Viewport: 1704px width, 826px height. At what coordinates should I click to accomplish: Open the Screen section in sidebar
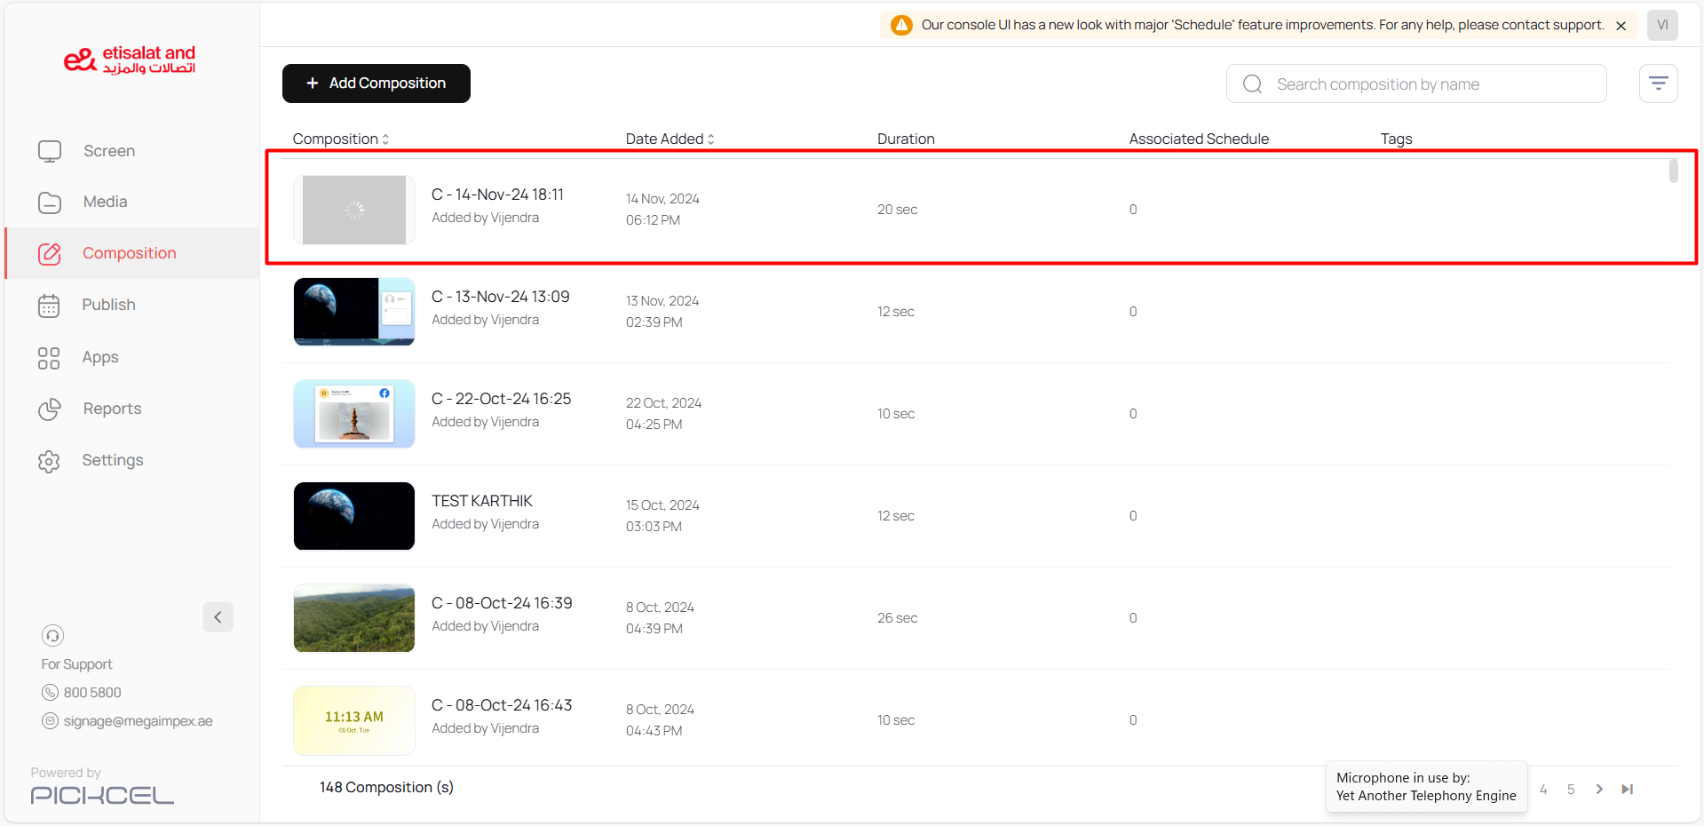click(108, 151)
